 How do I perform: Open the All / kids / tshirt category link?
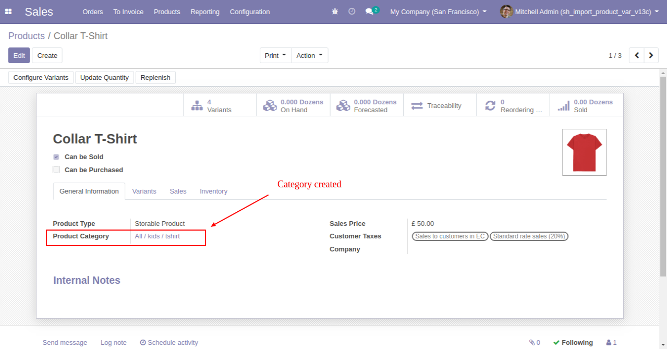coord(157,236)
